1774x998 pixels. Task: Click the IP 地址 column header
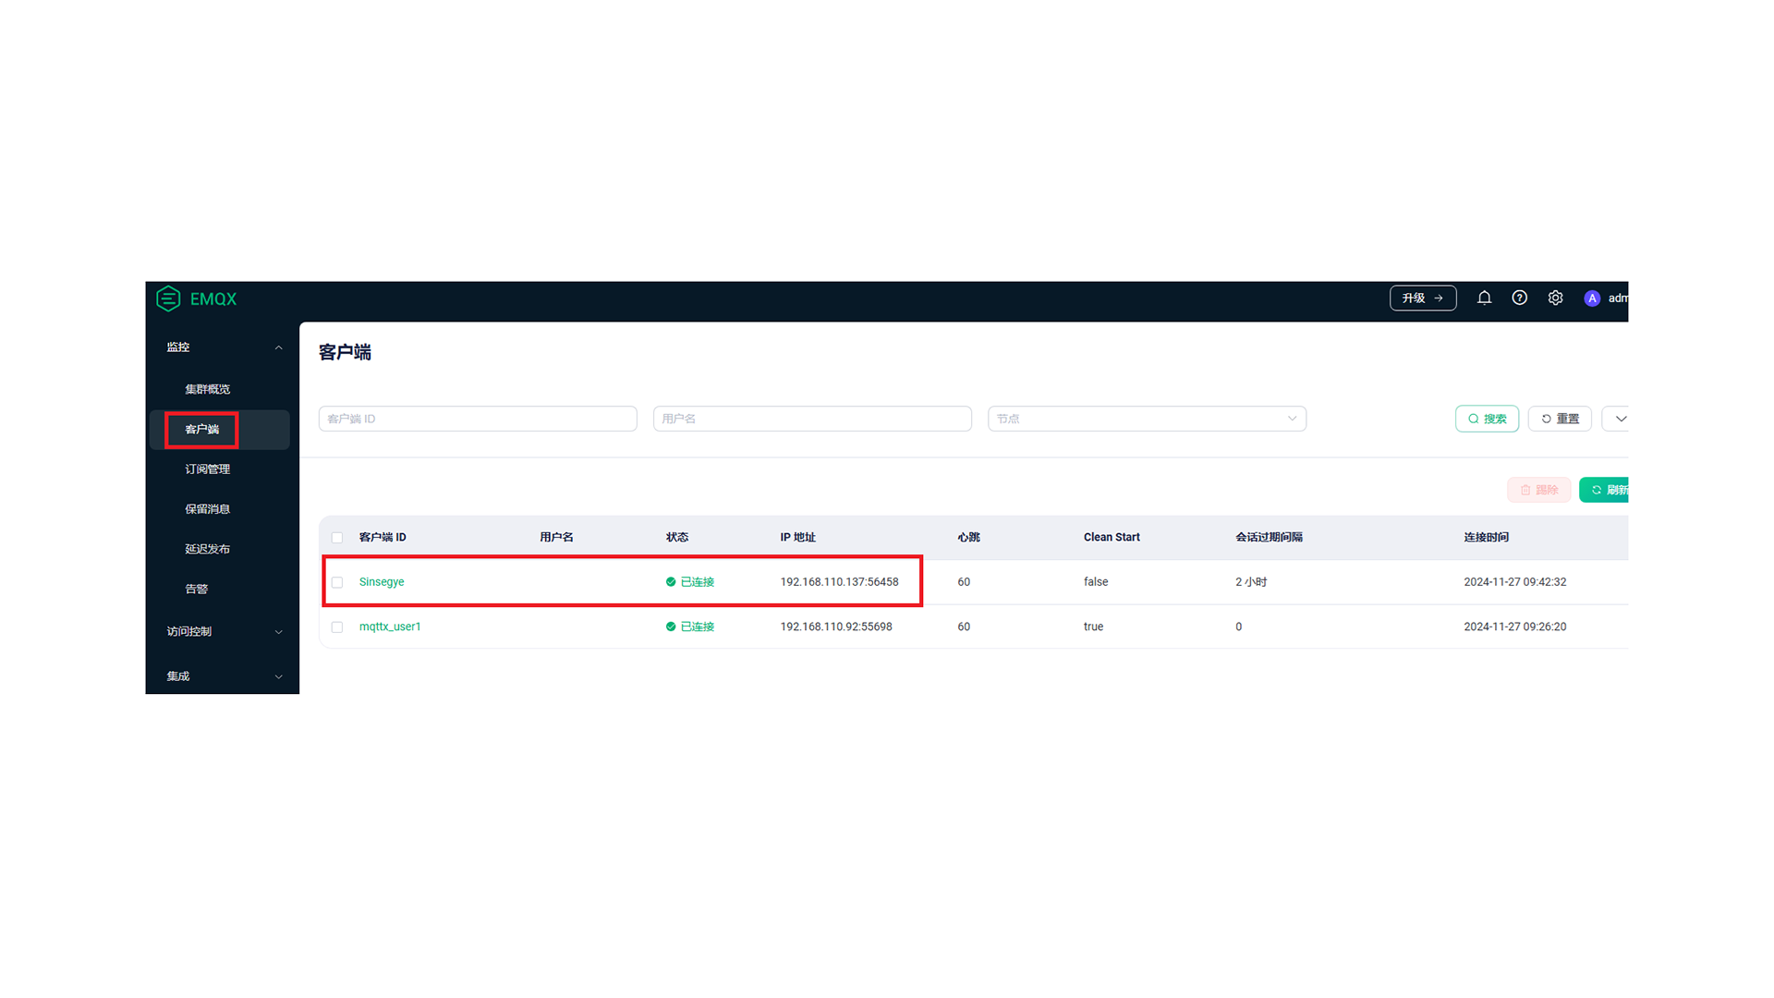pos(797,537)
